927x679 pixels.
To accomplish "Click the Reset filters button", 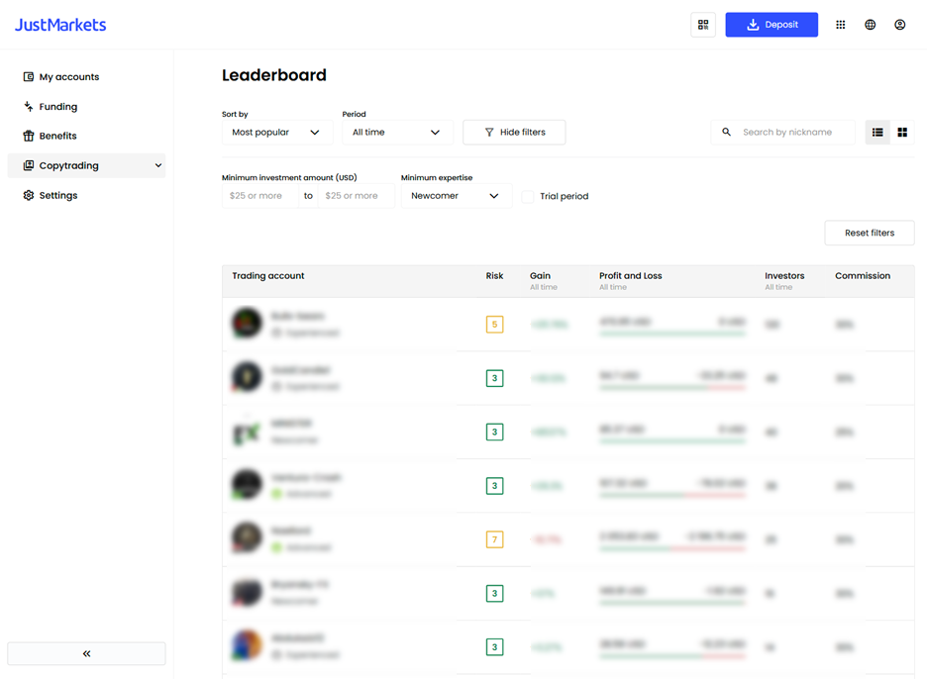I will [x=870, y=233].
